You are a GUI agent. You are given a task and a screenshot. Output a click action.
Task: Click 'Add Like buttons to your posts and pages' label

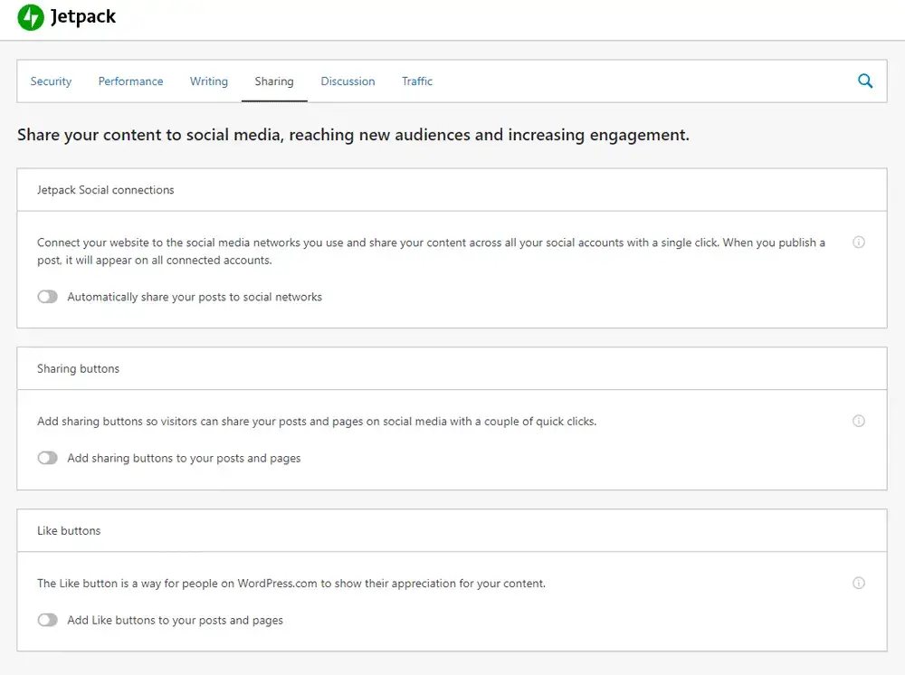(x=175, y=621)
